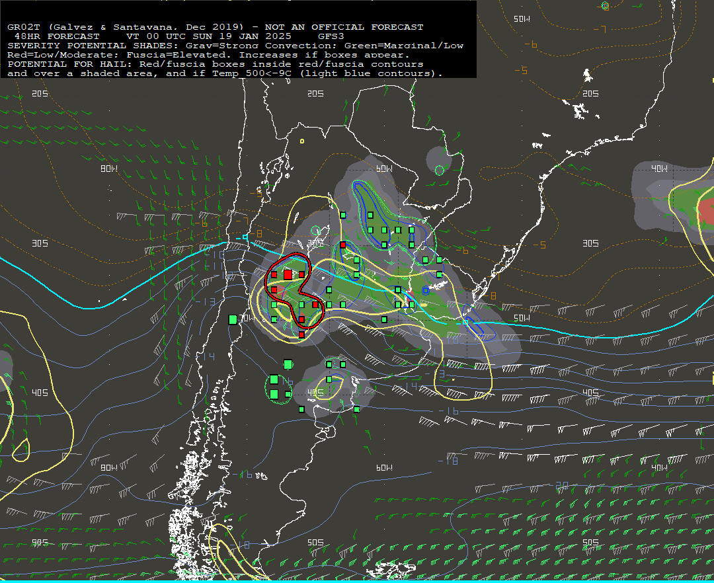Image resolution: width=714 pixels, height=583 pixels.
Task: Click the "50W" label at map's top edge
Action: pos(522,19)
